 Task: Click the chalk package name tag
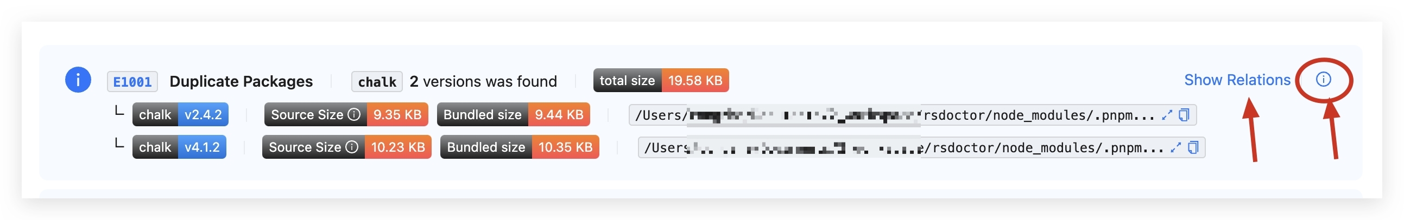377,82
